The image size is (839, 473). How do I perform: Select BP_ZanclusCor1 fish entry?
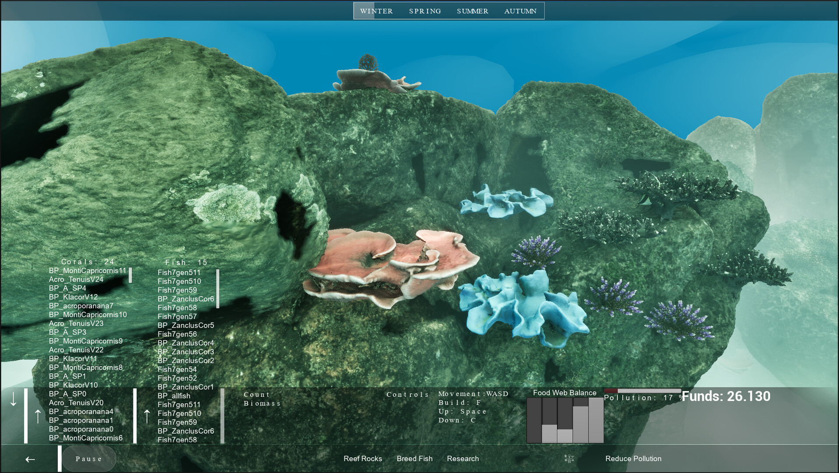pyautogui.click(x=186, y=387)
